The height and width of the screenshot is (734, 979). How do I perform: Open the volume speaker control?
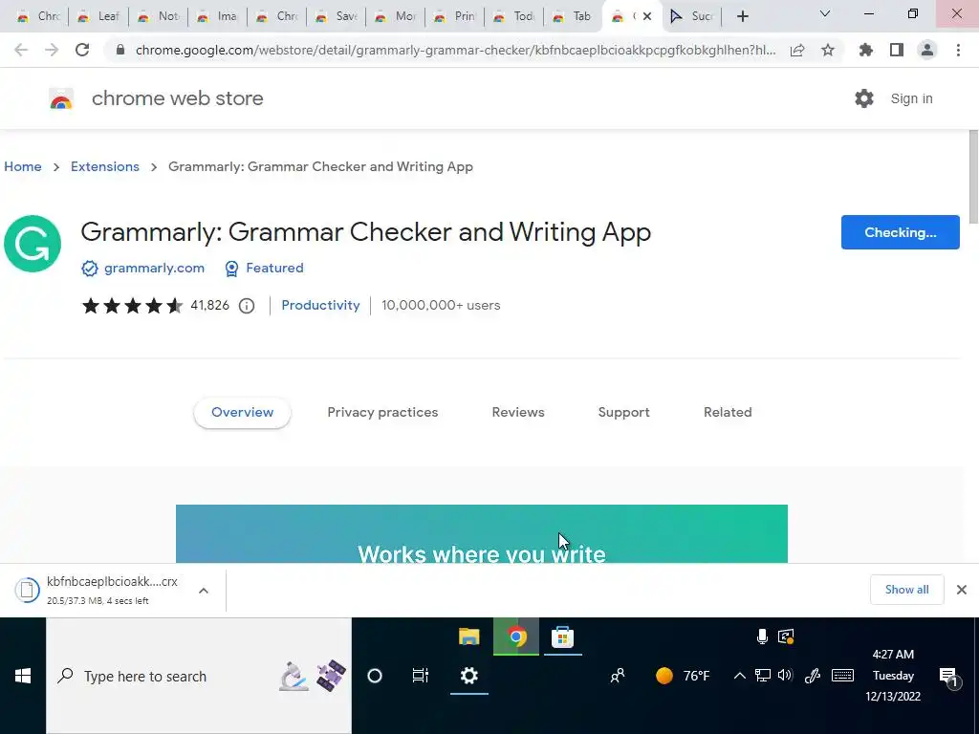point(785,676)
